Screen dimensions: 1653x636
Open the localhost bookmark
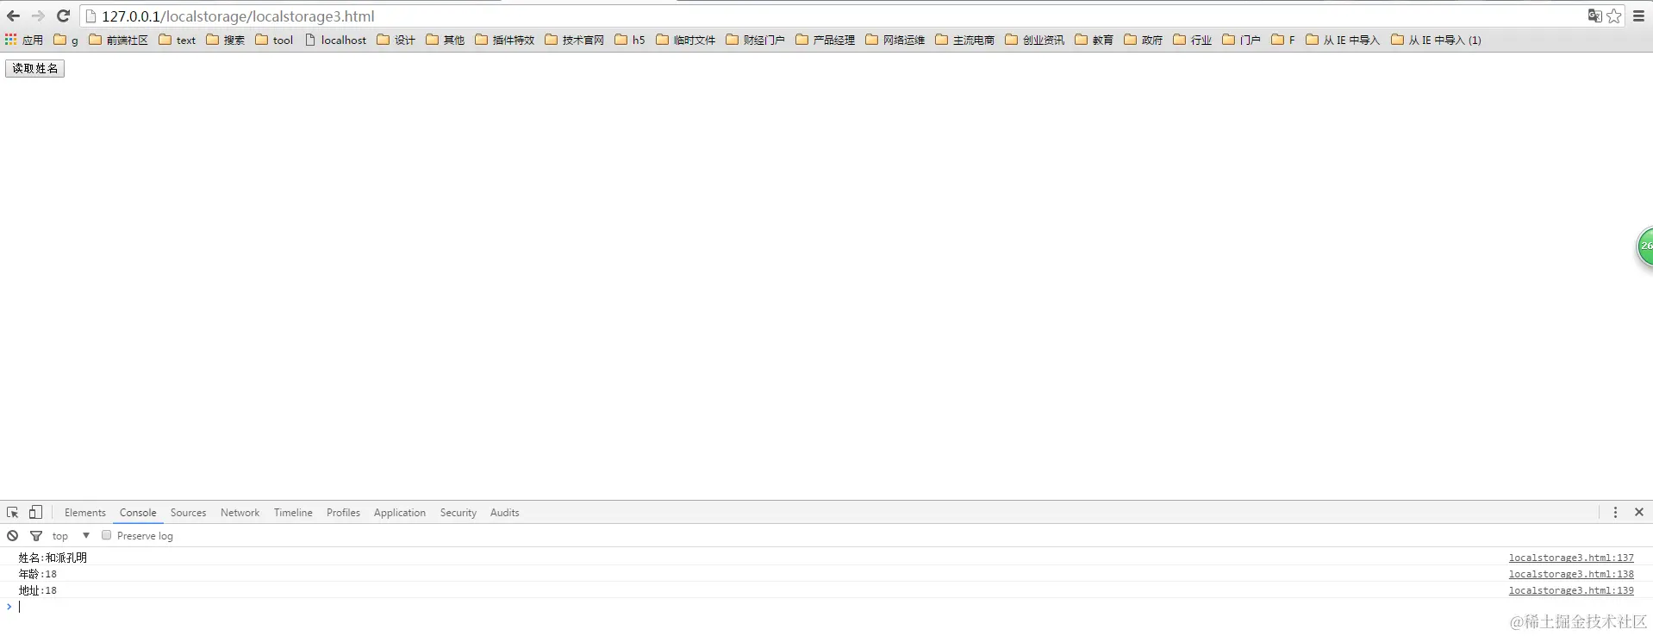pyautogui.click(x=336, y=40)
